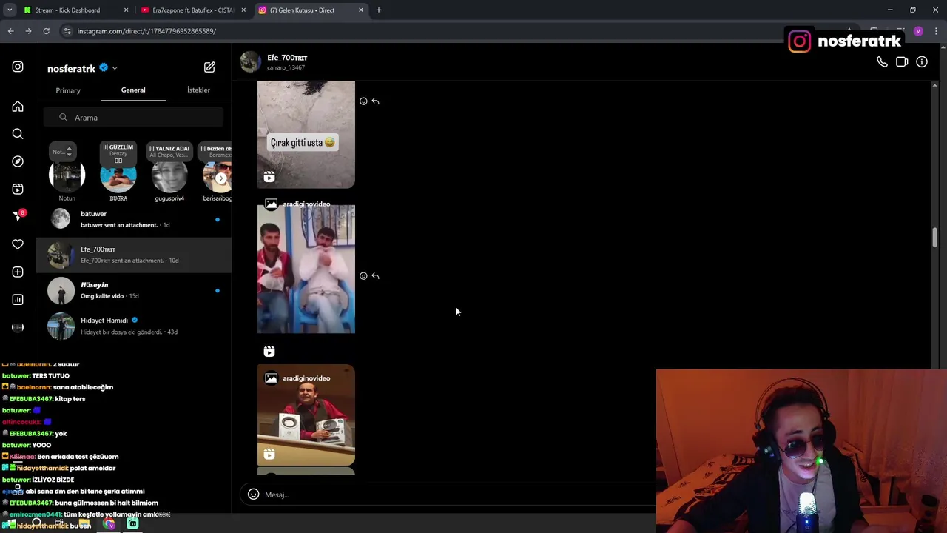This screenshot has width=947, height=533.
Task: Open the profile avatar at the sidebar bottom
Action: click(x=18, y=327)
